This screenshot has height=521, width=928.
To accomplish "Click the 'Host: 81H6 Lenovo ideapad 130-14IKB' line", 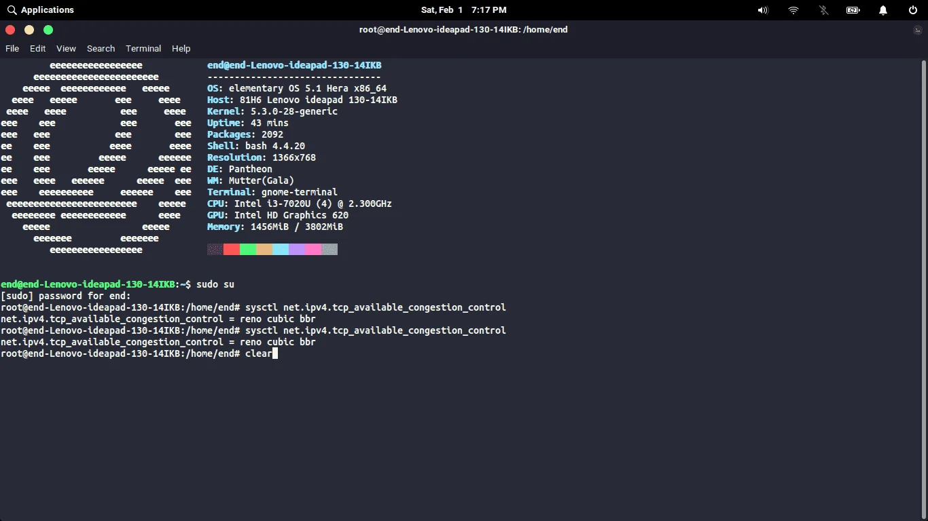I will point(302,100).
